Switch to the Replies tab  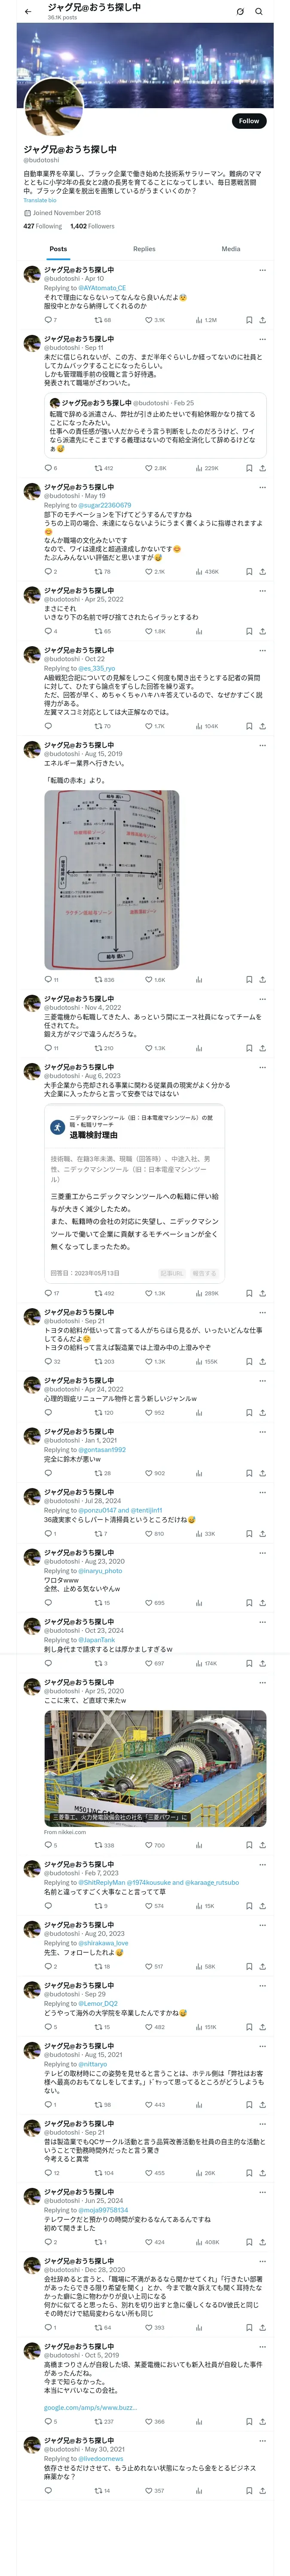pyautogui.click(x=144, y=249)
